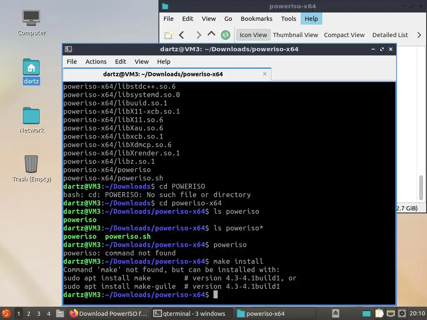Click the new tab icon in file manager
This screenshot has width=427, height=320.
click(x=168, y=35)
